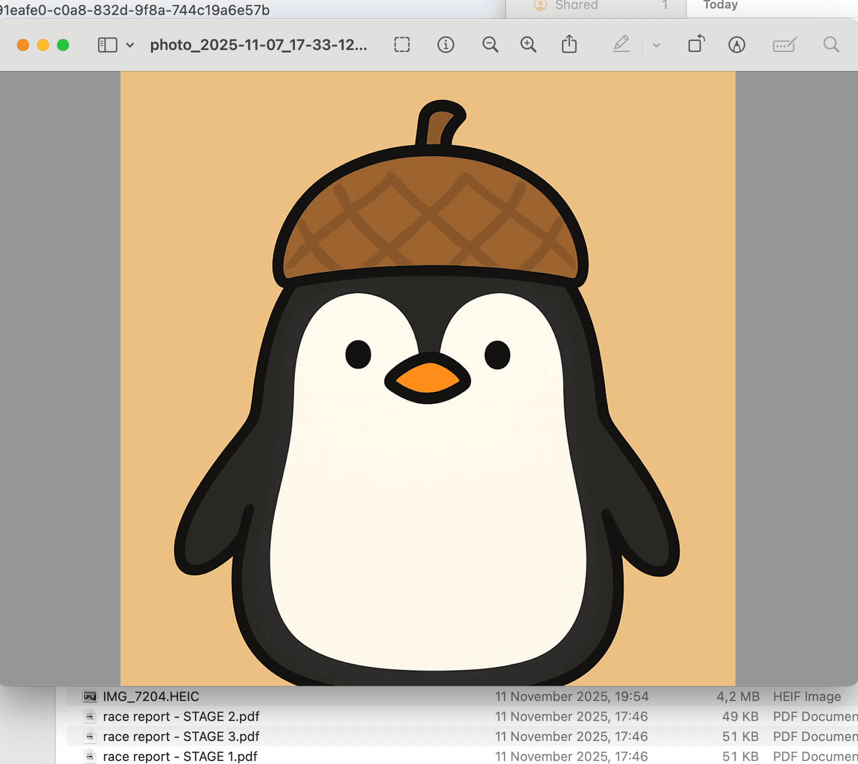Zoom in on the image
Screen dimensions: 858x764
528,44
